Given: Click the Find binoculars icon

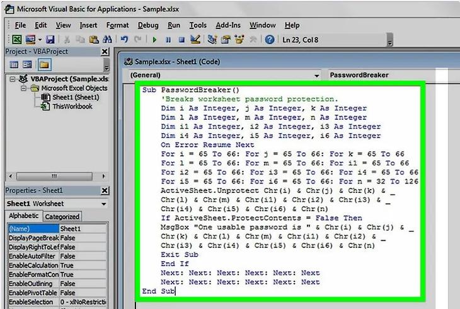Looking at the screenshot, I should (107, 39).
